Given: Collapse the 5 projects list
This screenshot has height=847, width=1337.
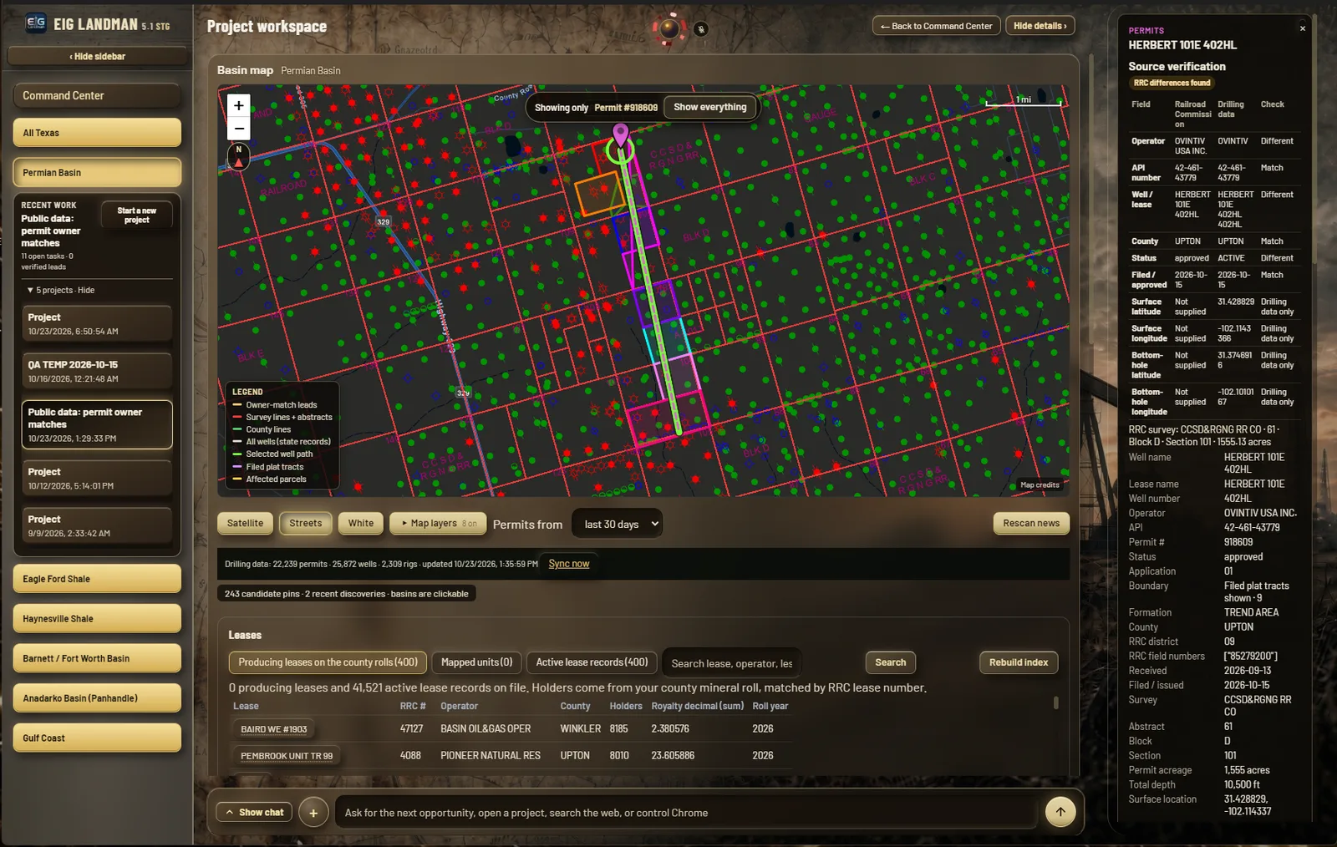Looking at the screenshot, I should (x=61, y=290).
